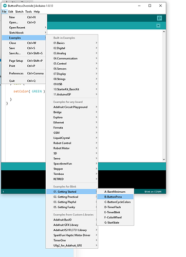Open the Temboo examples submenu
Screen dimensions: 186x257
[72, 174]
